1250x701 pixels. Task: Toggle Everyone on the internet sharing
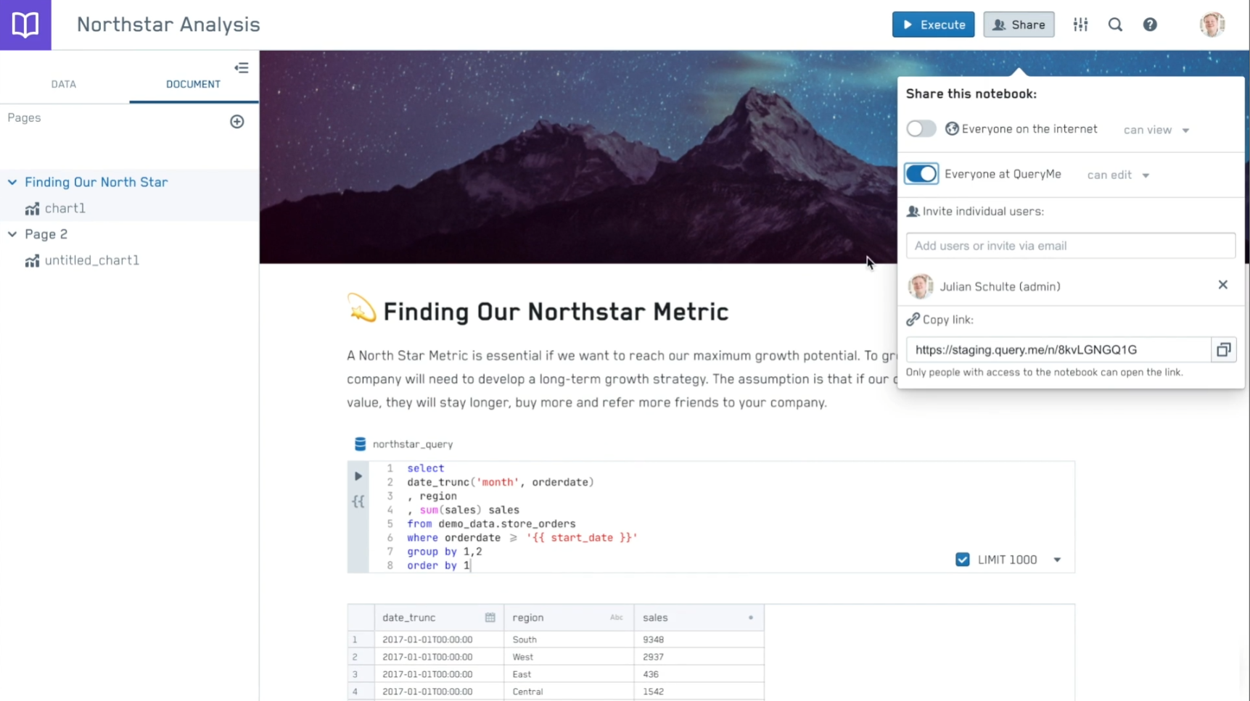tap(921, 129)
